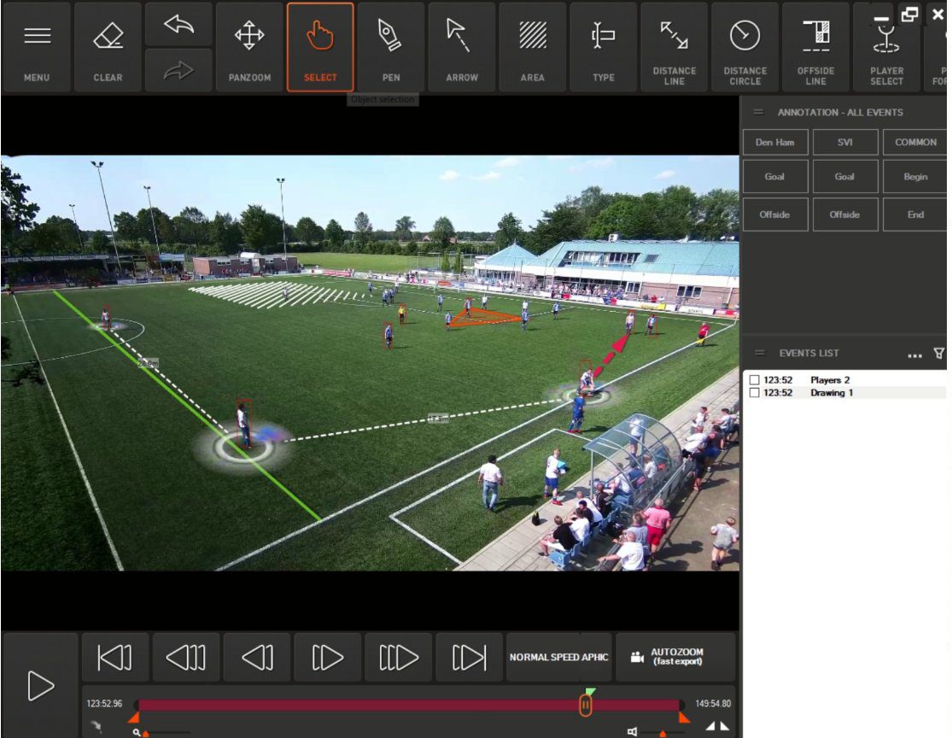
Task: Tick the checkbox for Players 2 event
Action: point(755,379)
